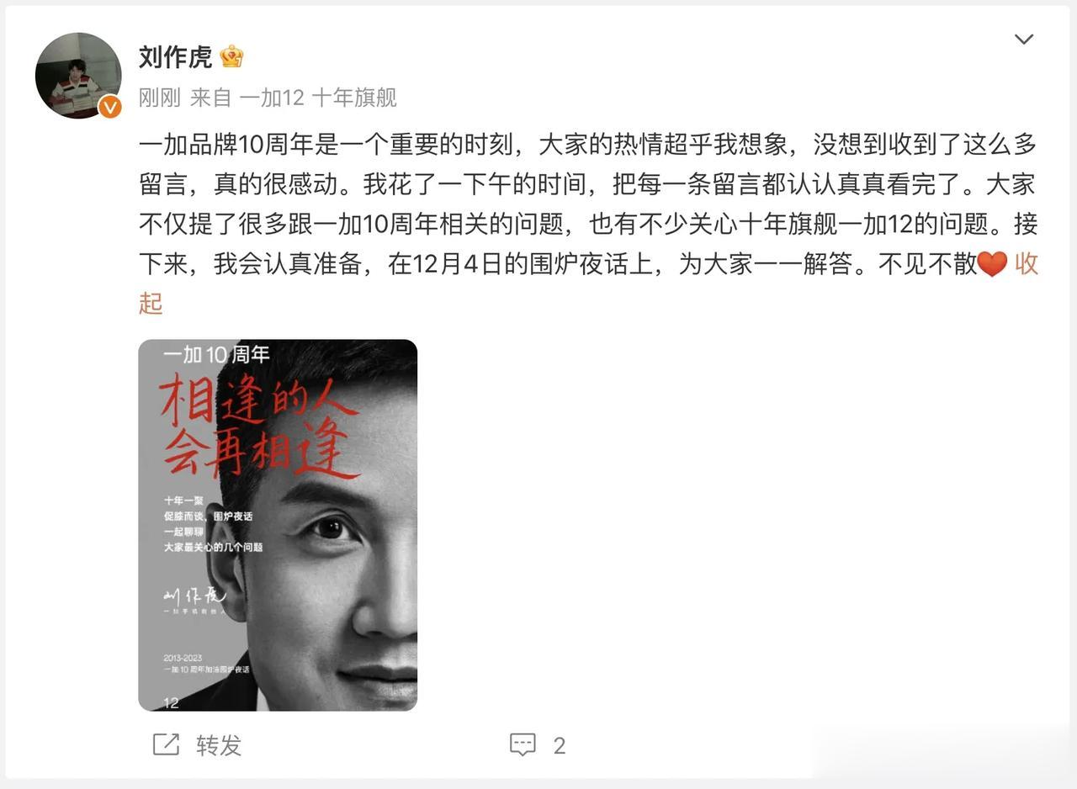This screenshot has width=1077, height=789.
Task: Click the comment count 2
Action: tap(559, 745)
